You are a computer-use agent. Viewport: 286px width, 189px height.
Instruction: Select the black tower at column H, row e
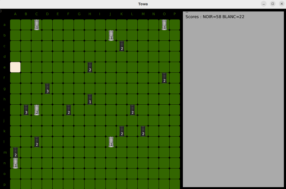point(90,67)
